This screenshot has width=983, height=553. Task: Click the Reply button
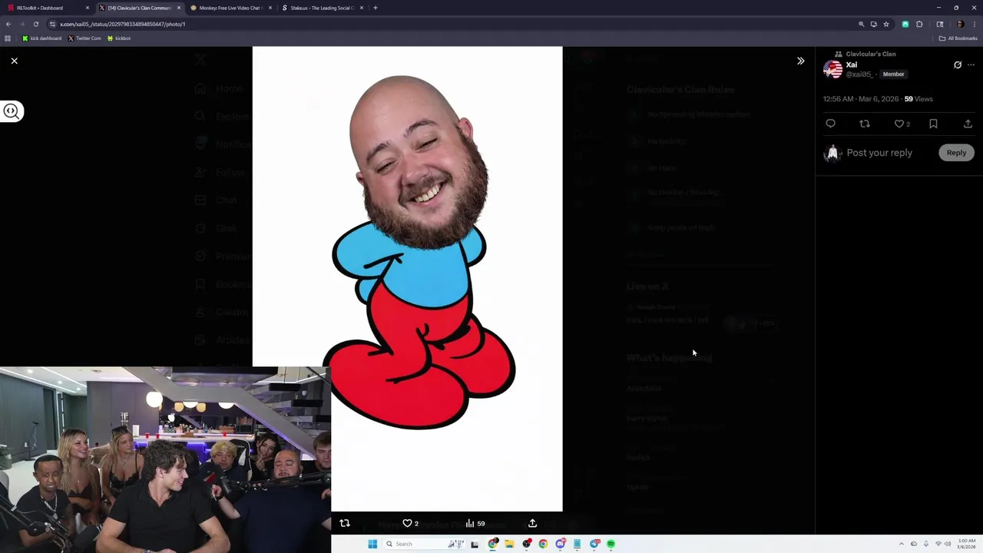956,153
